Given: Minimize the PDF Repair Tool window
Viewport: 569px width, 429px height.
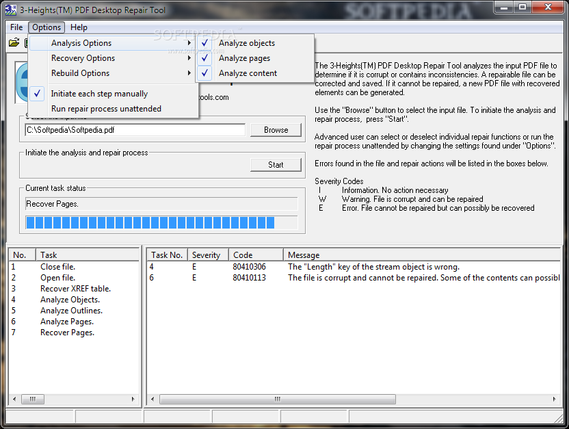Looking at the screenshot, I should point(503,8).
